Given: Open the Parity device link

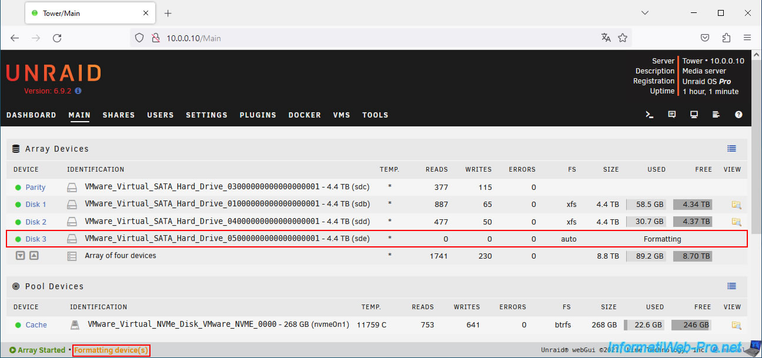Looking at the screenshot, I should click(35, 188).
